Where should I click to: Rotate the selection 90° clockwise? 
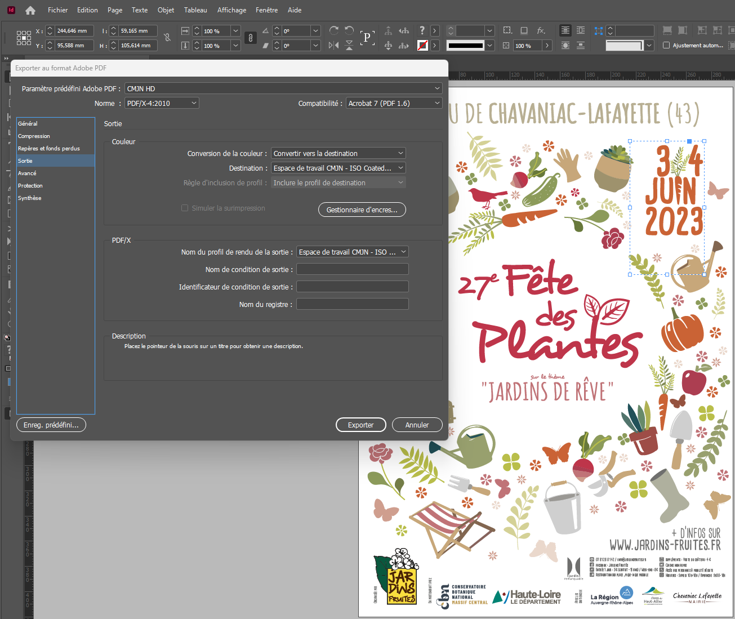333,30
